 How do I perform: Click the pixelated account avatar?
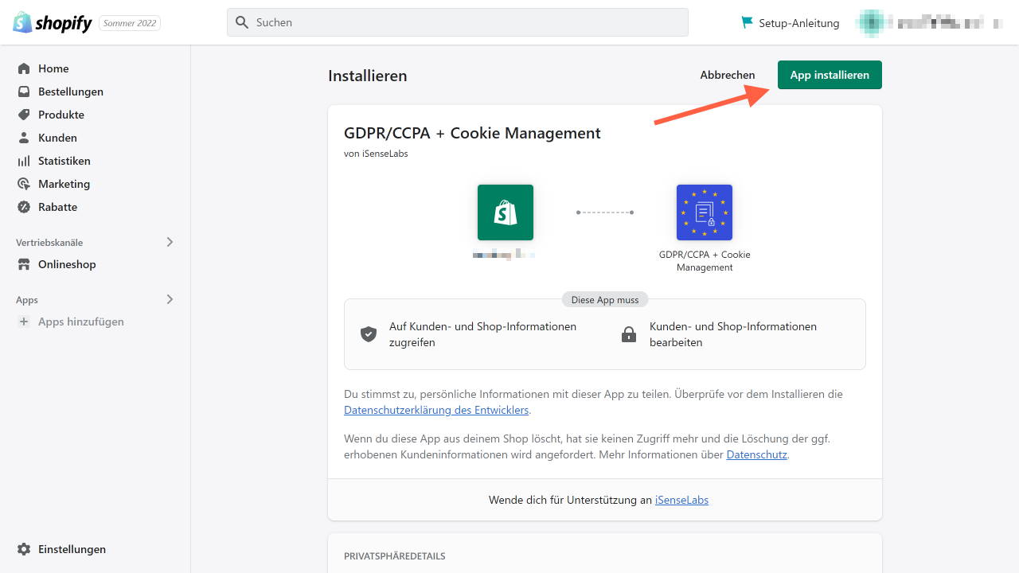click(x=870, y=22)
